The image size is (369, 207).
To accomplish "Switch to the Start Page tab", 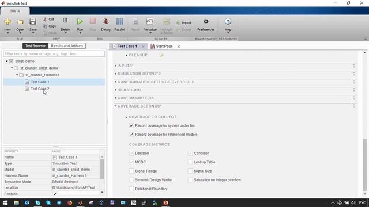I will [164, 46].
